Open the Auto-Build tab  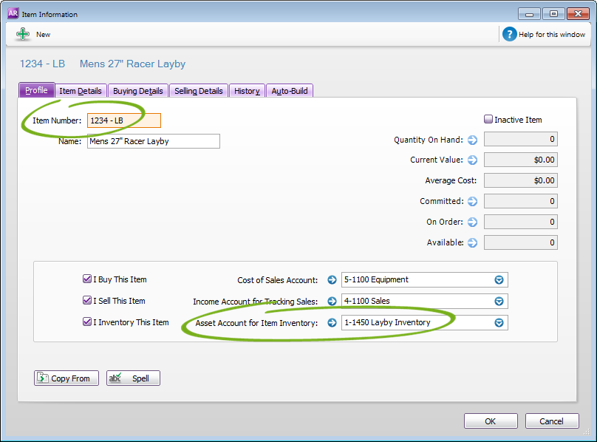[290, 91]
